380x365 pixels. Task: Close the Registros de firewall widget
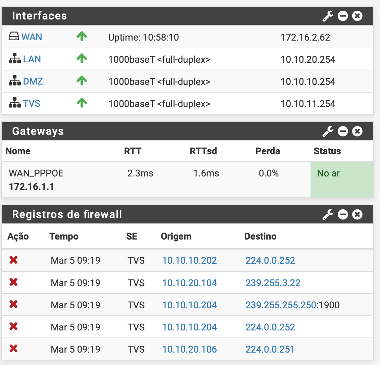tap(358, 214)
